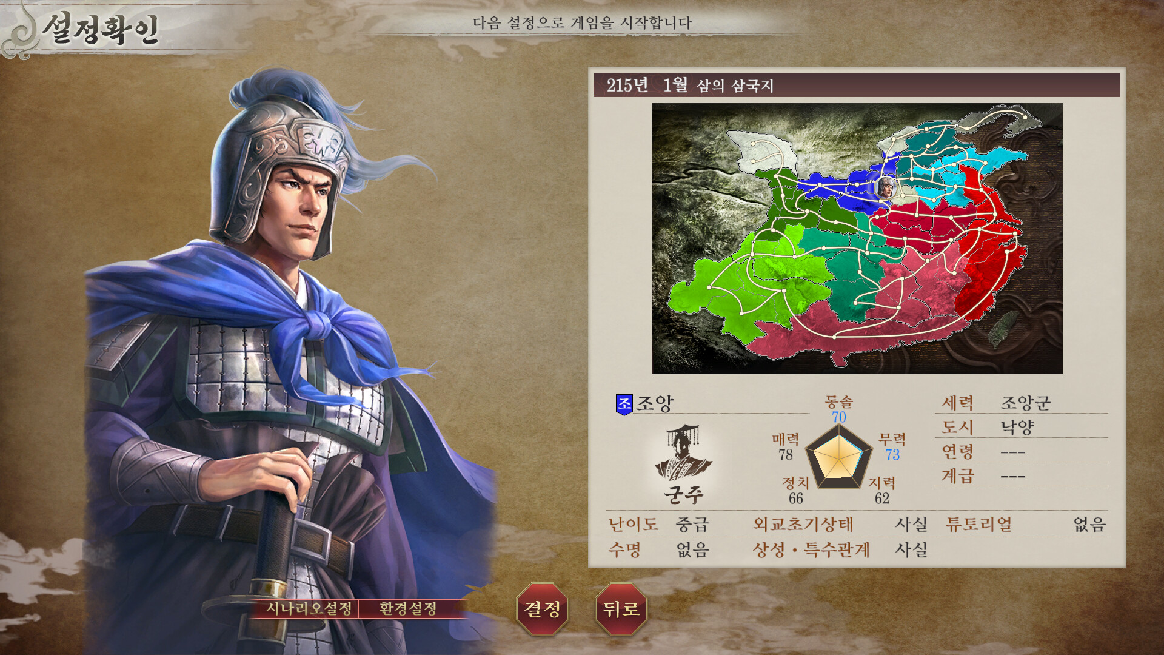
Task: Click the blue 조 faction emblem
Action: 624,404
